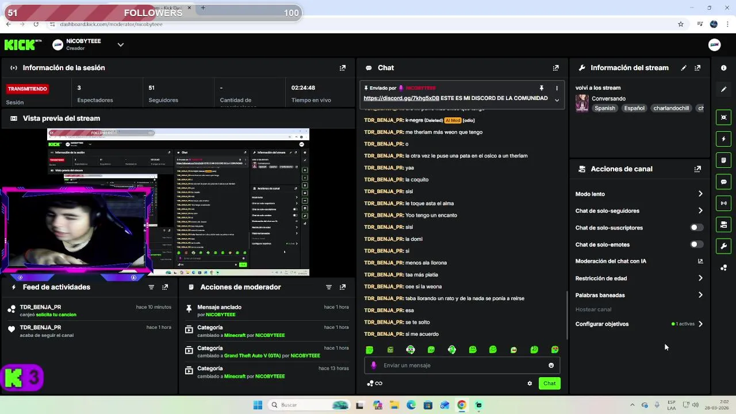Open the emoji picker in message box
The image size is (736, 414).
[x=551, y=365]
